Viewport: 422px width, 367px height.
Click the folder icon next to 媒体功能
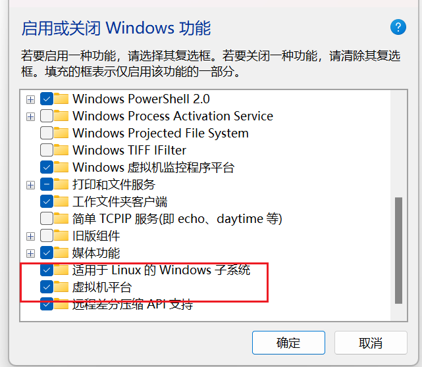62,253
